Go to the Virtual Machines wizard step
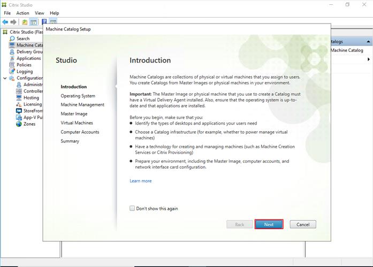Image resolution: width=373 pixels, height=267 pixels. tap(77, 123)
